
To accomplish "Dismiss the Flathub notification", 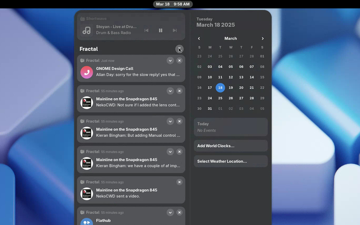I will pyautogui.click(x=179, y=213).
